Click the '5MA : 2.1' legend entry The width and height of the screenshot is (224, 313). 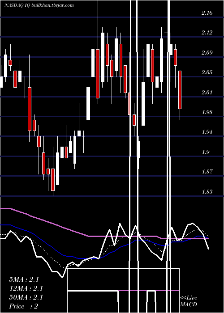click(24, 279)
